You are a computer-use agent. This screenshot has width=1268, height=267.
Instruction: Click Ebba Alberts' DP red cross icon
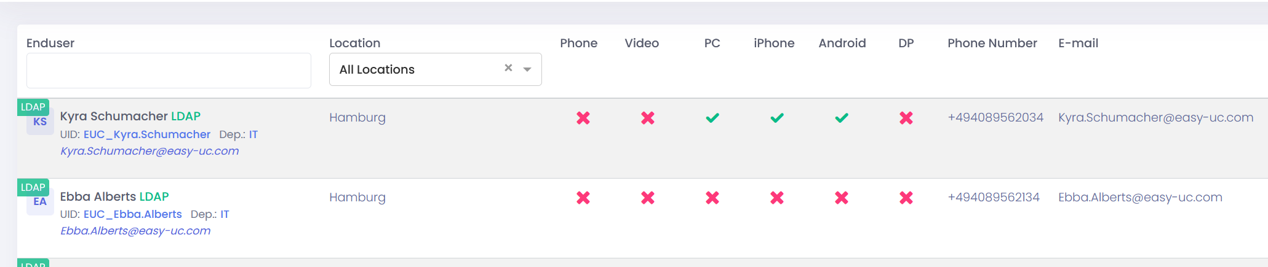tap(906, 198)
